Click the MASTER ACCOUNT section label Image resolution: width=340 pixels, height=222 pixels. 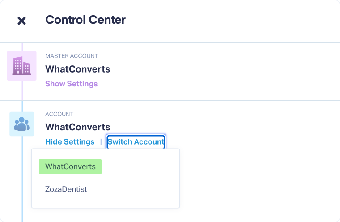tap(72, 56)
